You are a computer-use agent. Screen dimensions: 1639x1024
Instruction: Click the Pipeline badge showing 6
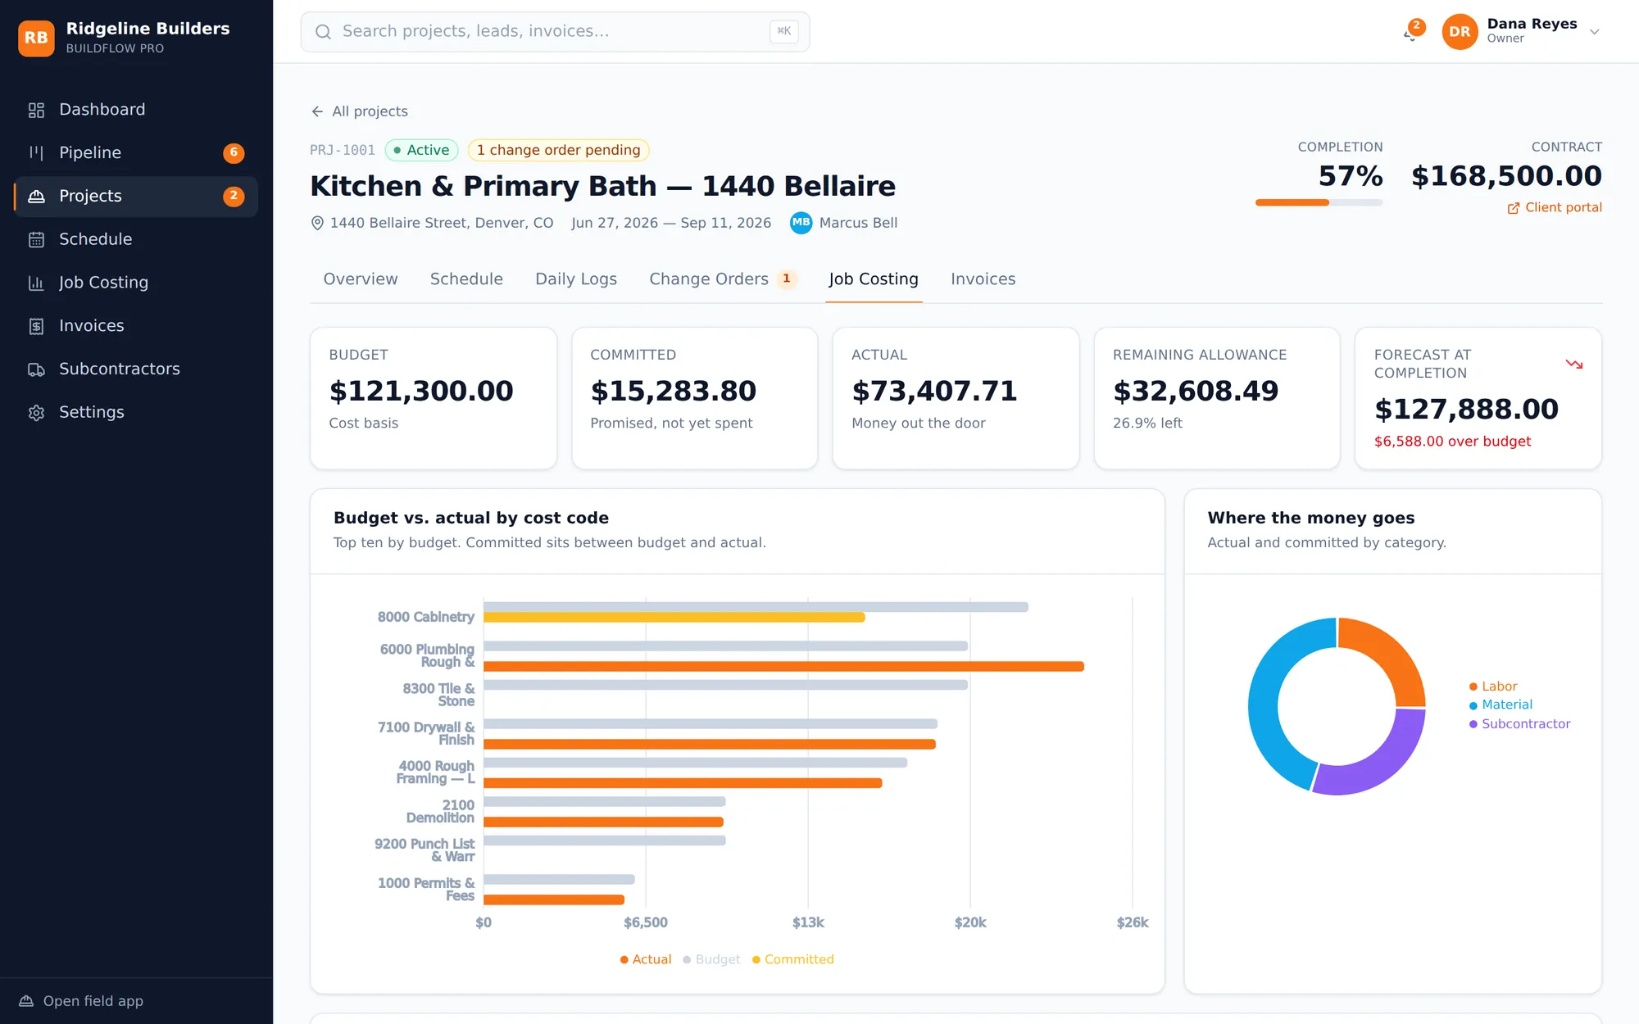(x=234, y=153)
